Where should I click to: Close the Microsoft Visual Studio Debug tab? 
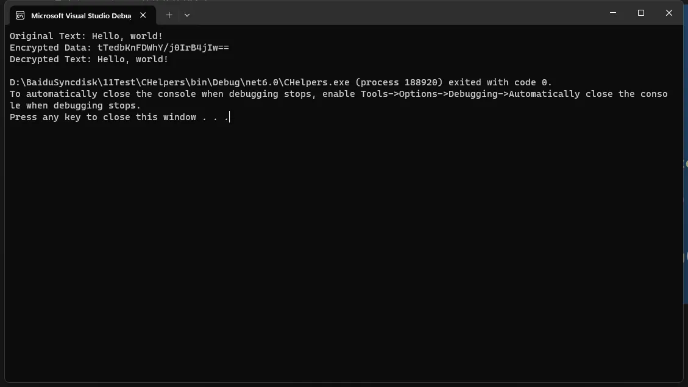(143, 15)
